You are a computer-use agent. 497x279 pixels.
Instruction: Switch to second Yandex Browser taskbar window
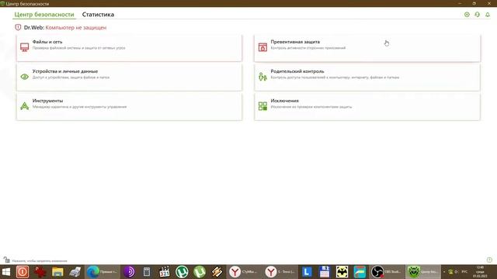point(280,272)
